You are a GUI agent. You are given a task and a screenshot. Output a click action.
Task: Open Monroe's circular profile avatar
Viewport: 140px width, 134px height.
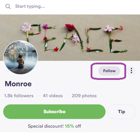pos(21,57)
